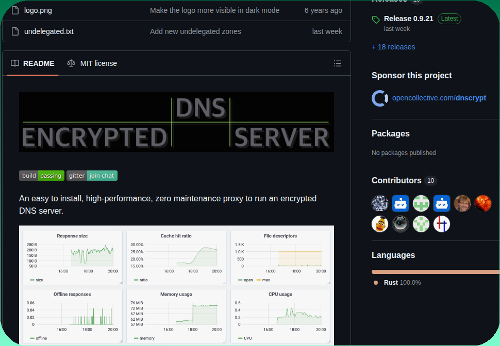Open first blue bot contributor avatar in top row
Image resolution: width=500 pixels, height=346 pixels.
401,203
